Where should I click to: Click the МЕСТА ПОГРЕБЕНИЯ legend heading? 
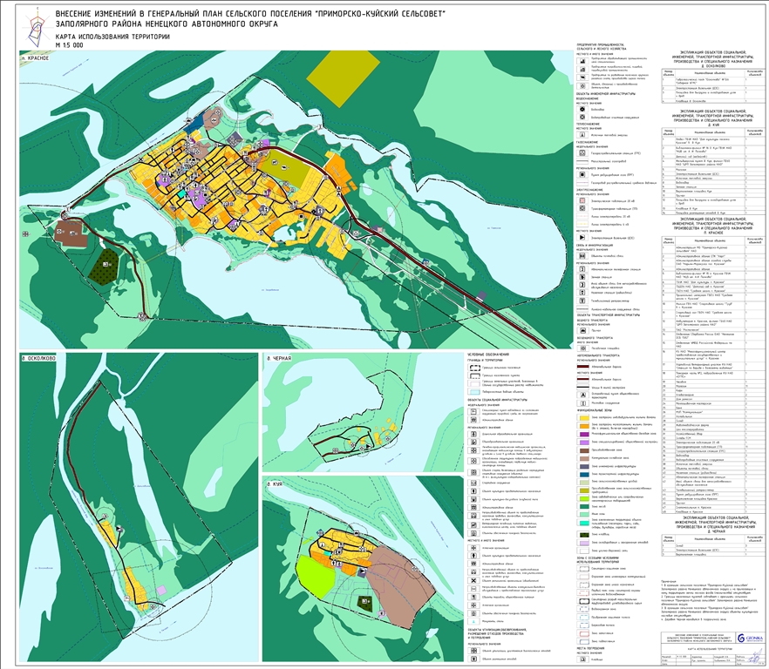point(589,648)
